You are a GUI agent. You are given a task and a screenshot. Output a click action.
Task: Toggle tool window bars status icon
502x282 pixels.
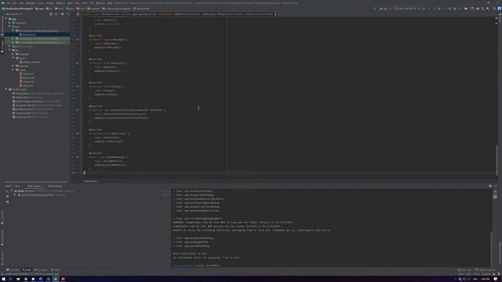[2, 274]
